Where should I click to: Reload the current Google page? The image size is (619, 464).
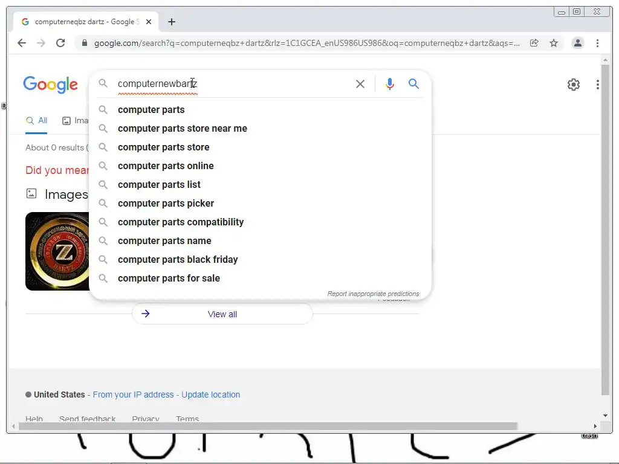(x=60, y=43)
